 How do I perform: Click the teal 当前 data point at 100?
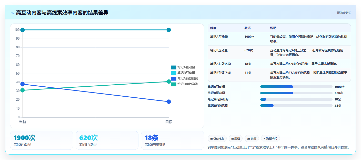point(23,30)
